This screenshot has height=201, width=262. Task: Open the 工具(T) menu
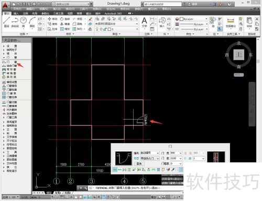pos(84,9)
